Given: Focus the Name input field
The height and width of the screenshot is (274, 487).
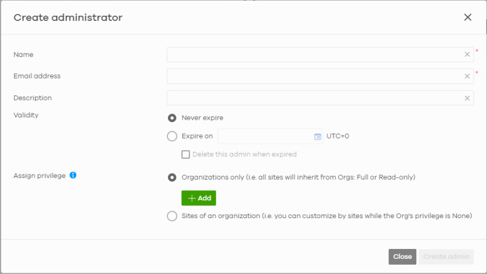Looking at the screenshot, I should tap(320, 55).
